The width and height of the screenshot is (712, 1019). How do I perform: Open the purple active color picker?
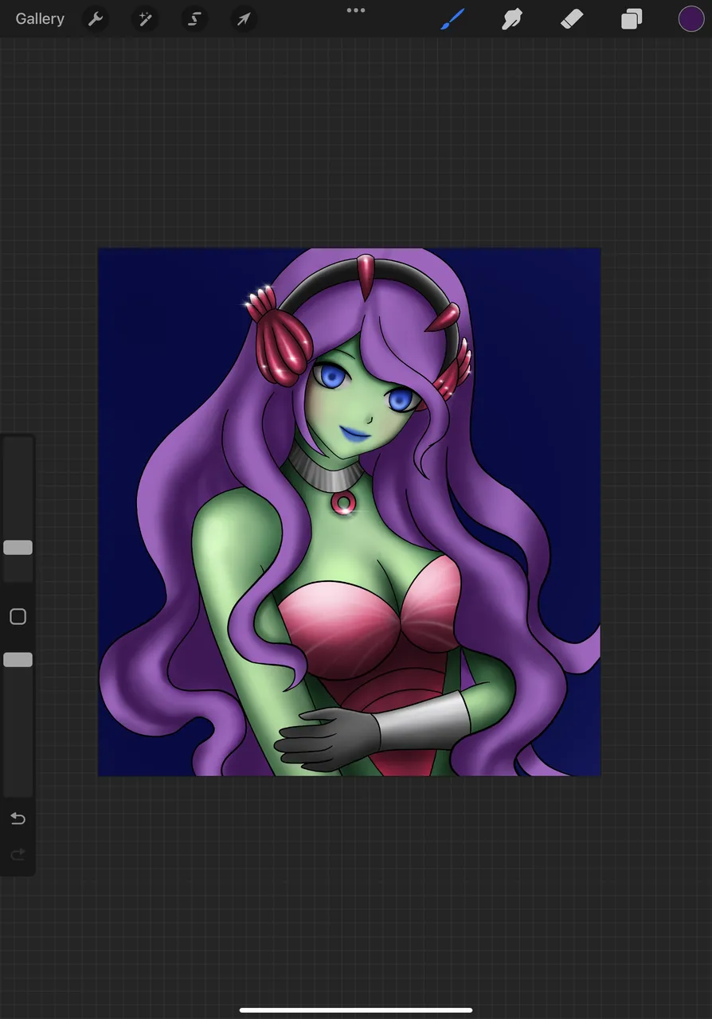pyautogui.click(x=691, y=19)
